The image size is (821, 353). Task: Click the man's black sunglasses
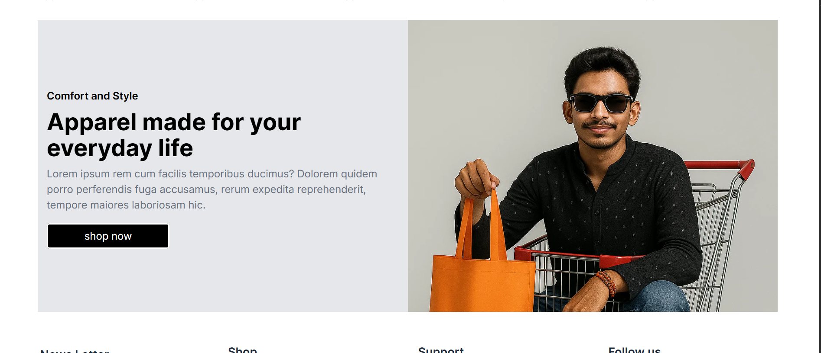(602, 103)
